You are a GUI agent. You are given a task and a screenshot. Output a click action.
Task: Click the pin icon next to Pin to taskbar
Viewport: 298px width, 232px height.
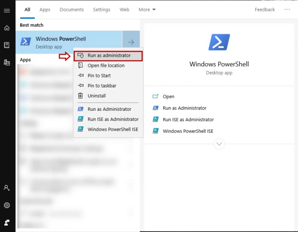(80, 86)
